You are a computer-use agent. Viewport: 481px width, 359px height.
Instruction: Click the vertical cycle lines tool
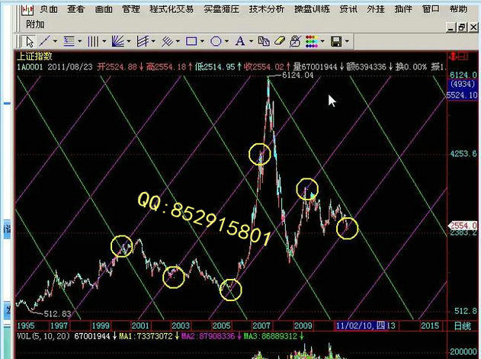93,41
